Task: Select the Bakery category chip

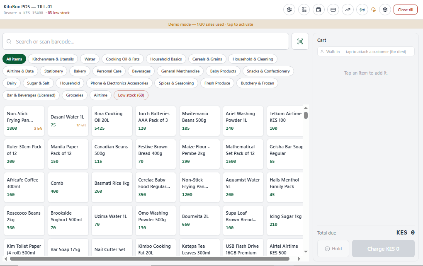Action: tap(80, 71)
